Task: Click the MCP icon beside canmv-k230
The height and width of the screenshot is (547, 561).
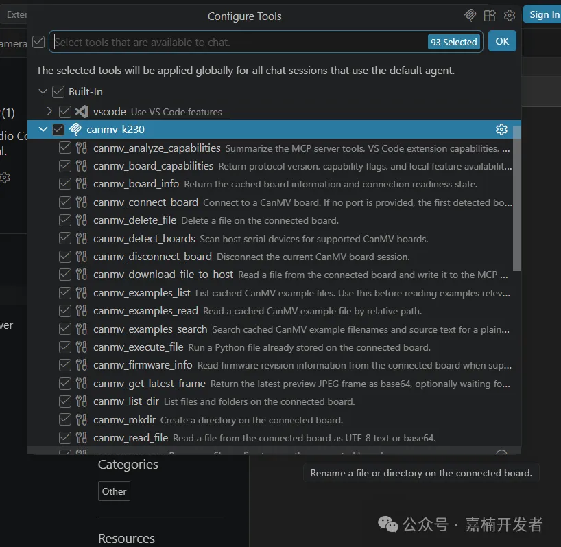Action: (75, 129)
